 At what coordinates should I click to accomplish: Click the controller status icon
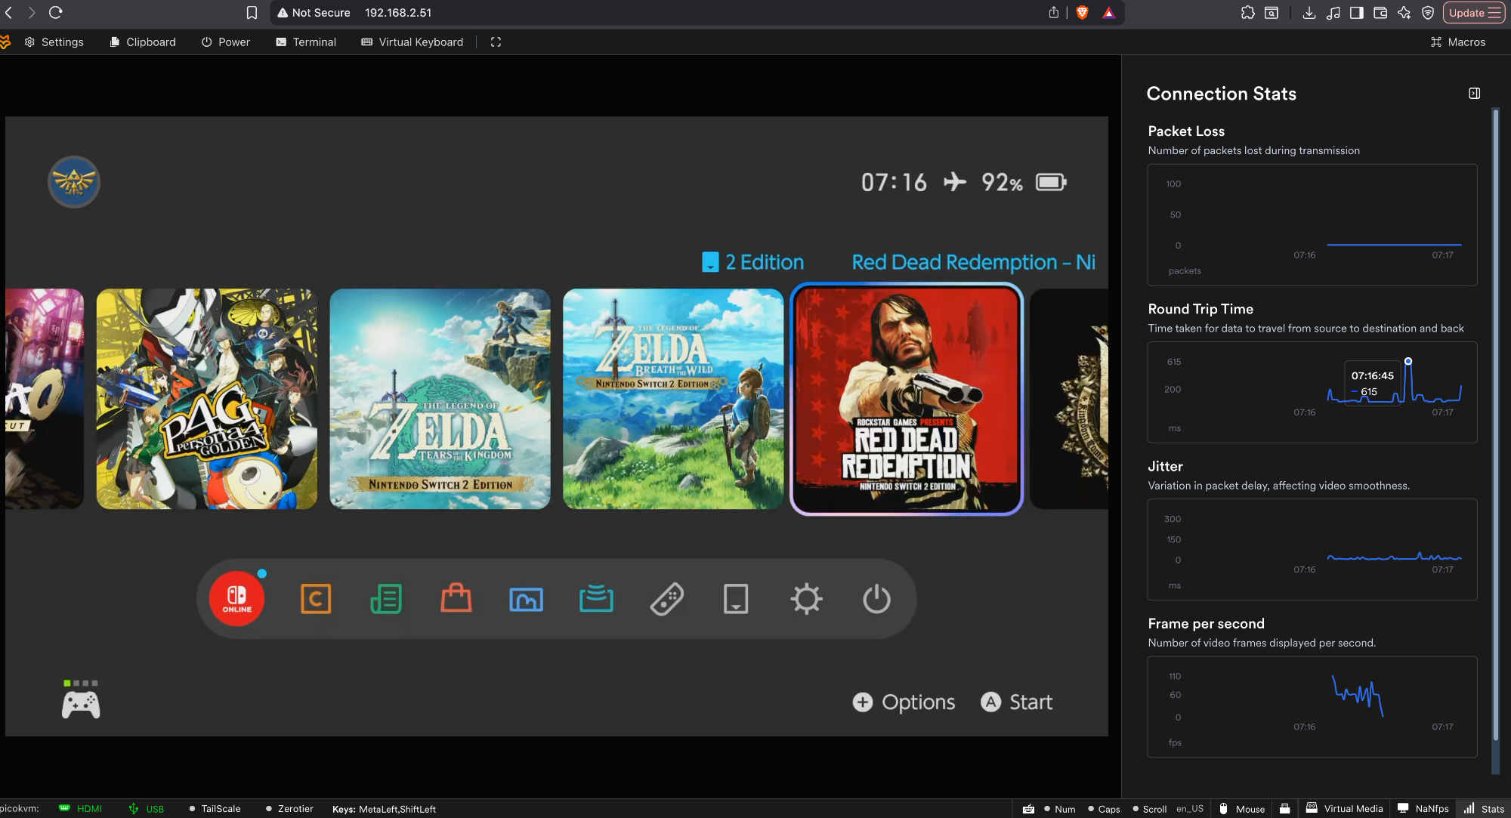pos(81,699)
